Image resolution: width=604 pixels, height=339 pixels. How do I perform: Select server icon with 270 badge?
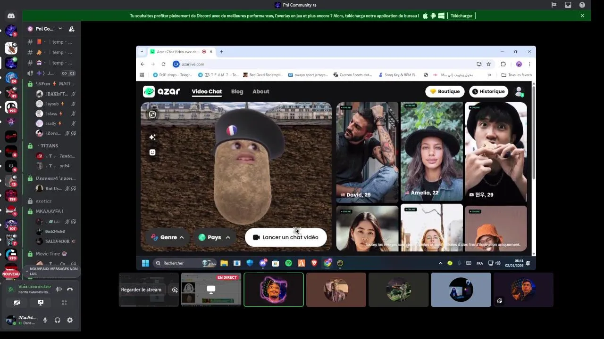click(11, 255)
